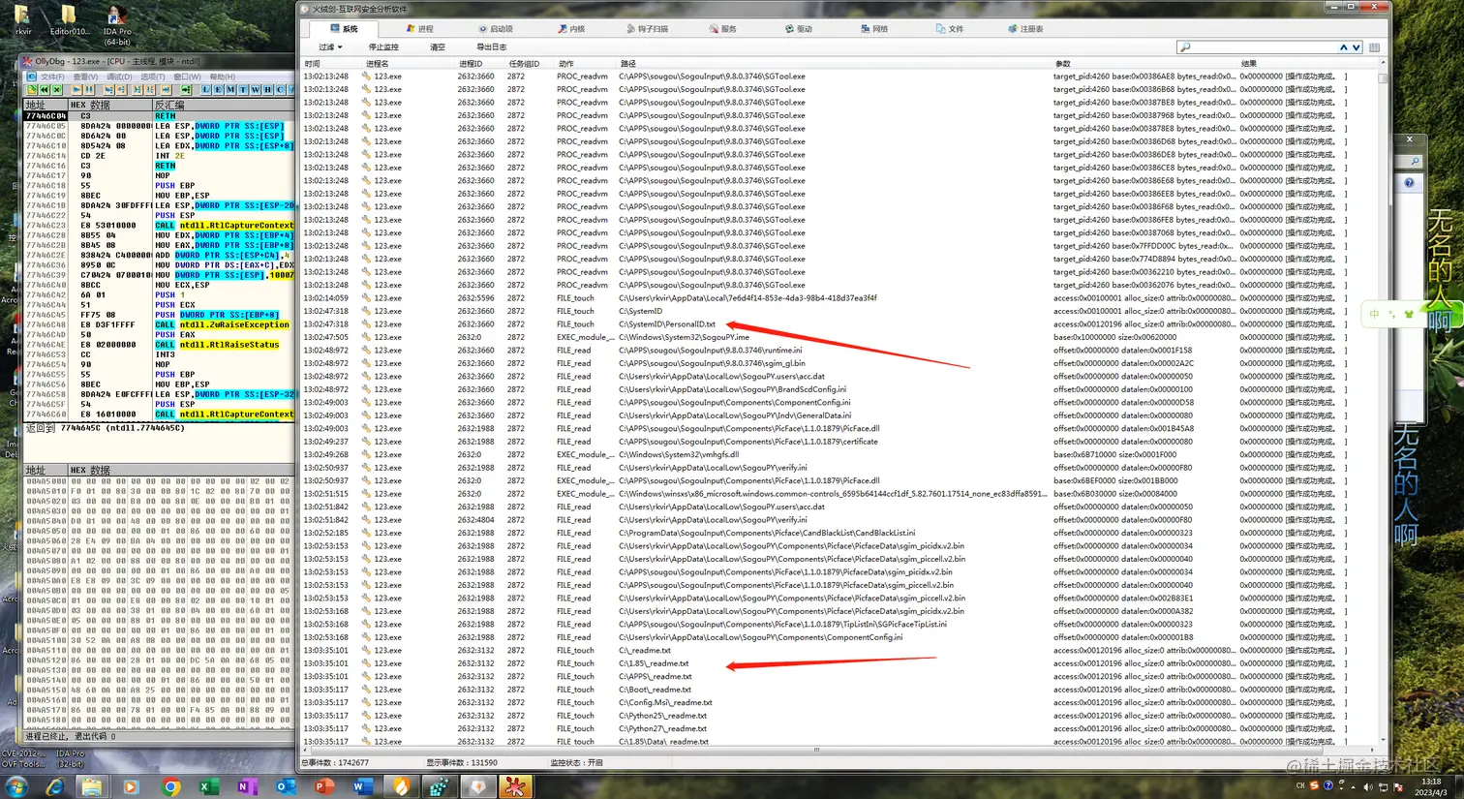Image resolution: width=1464 pixels, height=799 pixels.
Task: Open OllyDbg Memory map (M button)
Action: coord(230,89)
